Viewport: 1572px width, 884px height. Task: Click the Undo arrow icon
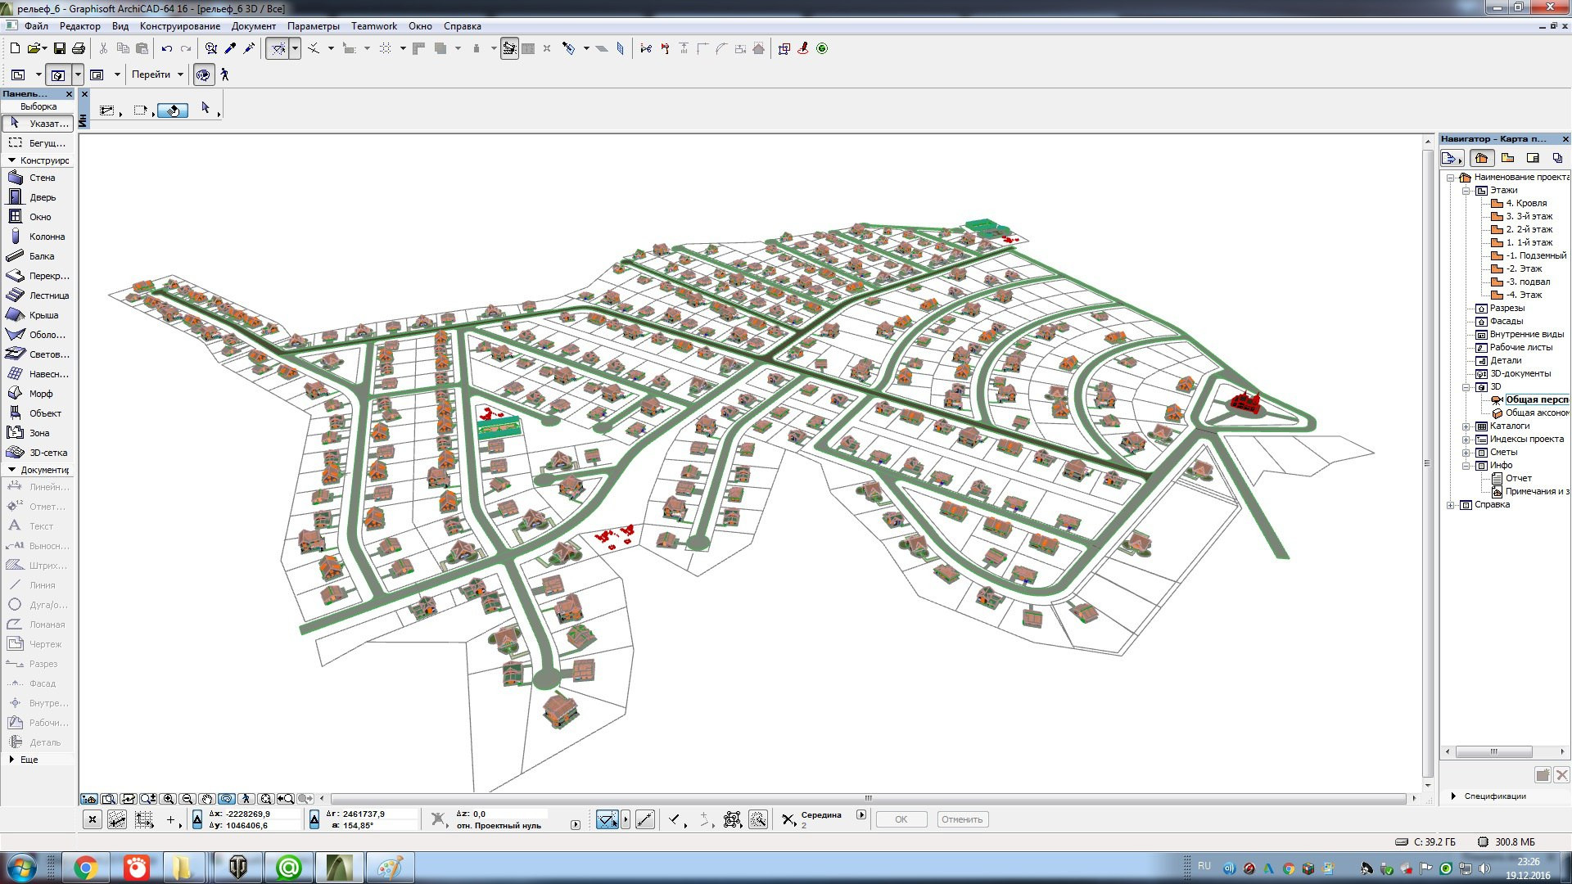167,49
